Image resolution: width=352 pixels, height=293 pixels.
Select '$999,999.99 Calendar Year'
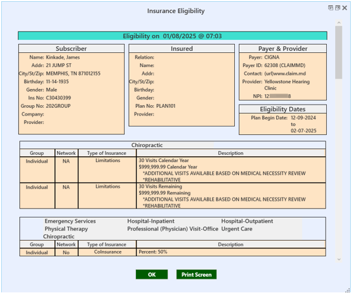168,167
